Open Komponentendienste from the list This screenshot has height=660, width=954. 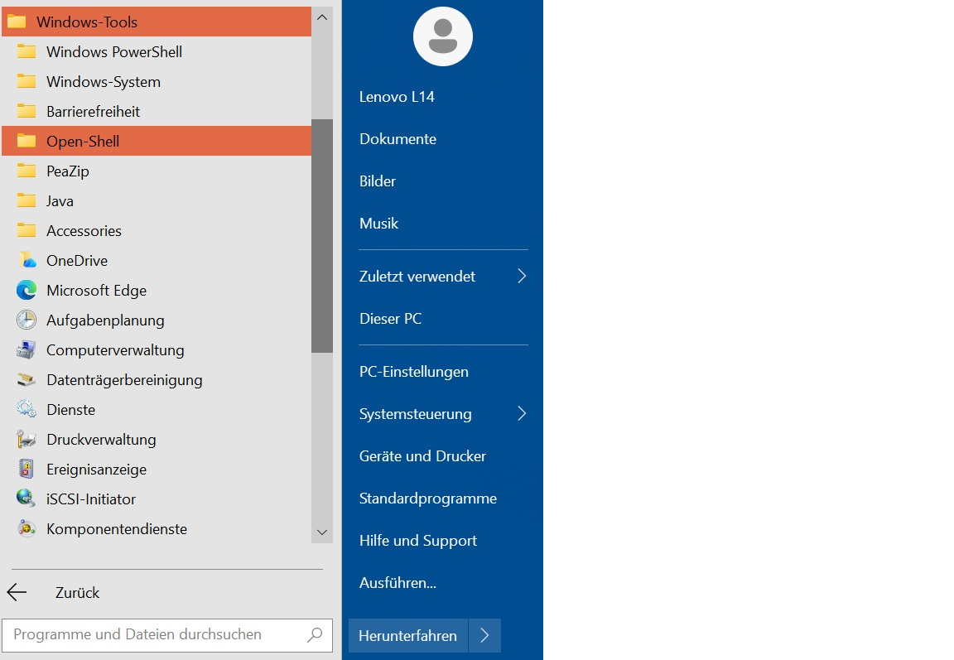[x=157, y=528]
